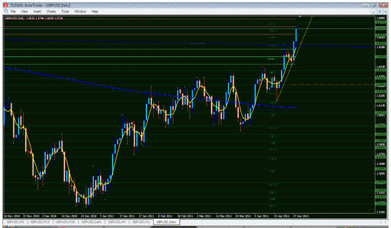
Task: Click the 14 Dec 2010 date label
Action: click(69, 216)
